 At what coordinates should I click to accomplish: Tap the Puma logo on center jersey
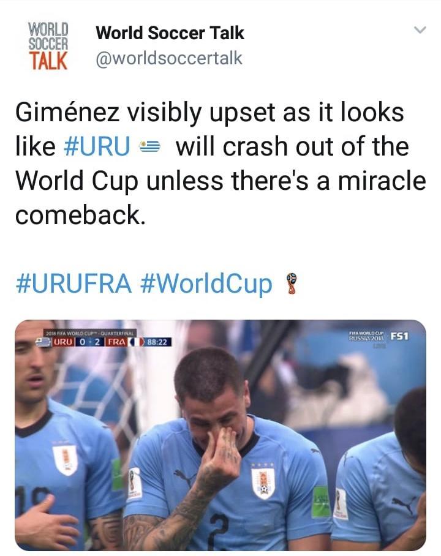click(x=184, y=478)
